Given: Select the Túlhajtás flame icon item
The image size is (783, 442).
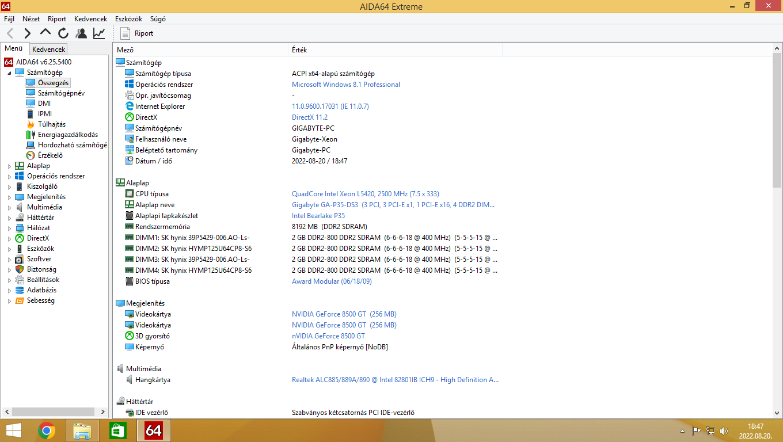Looking at the screenshot, I should click(31, 124).
